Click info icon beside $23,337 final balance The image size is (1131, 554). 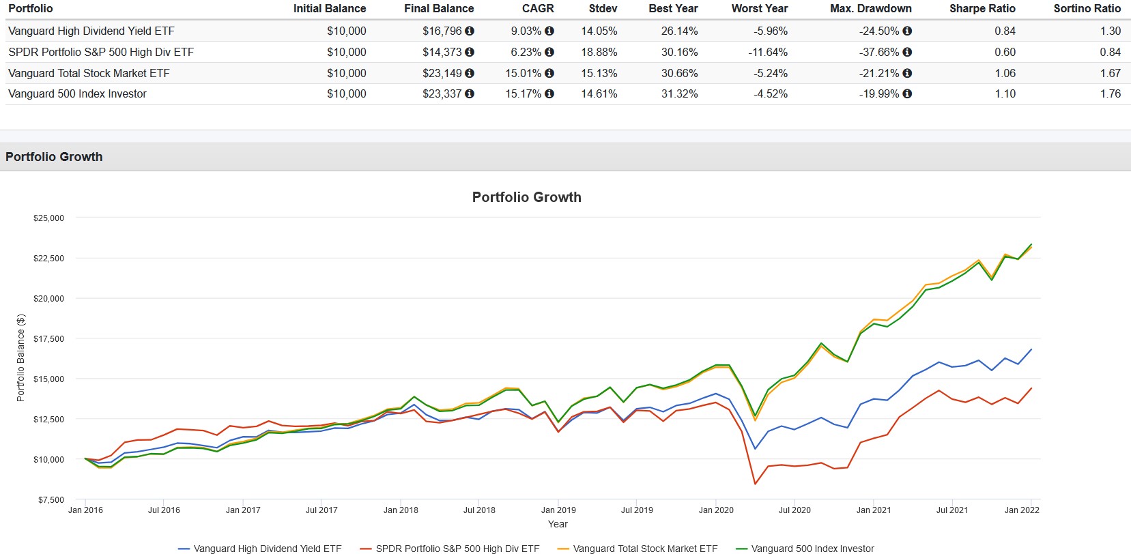click(x=470, y=93)
